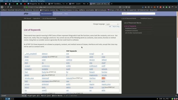The height and width of the screenshot is (100, 178).
Task: Select the LinkedIn pinned tab
Action: 21,4
